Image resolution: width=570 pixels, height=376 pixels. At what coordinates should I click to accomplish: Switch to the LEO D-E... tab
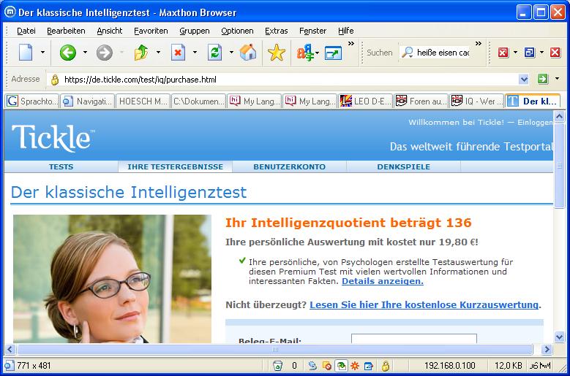(x=366, y=101)
